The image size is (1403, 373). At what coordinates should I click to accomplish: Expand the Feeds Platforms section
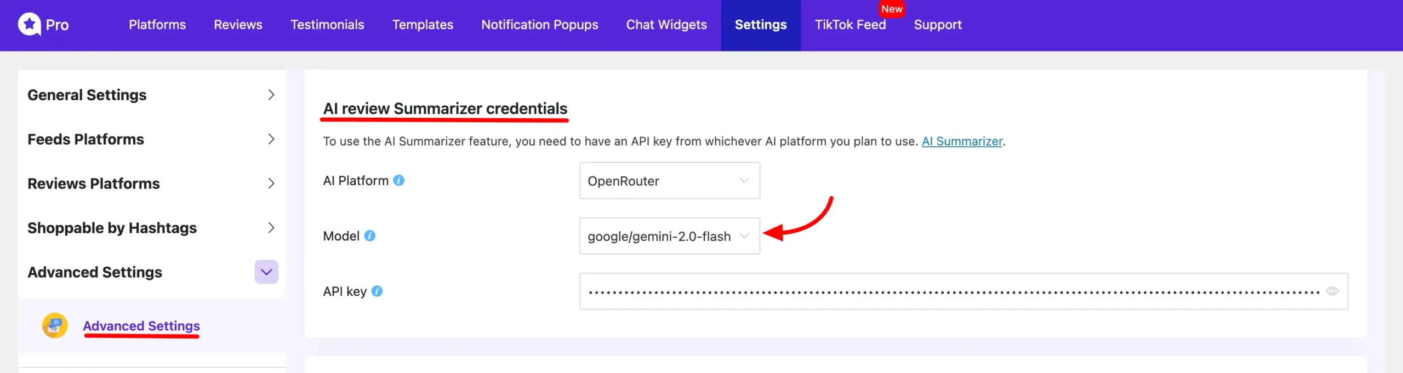271,139
